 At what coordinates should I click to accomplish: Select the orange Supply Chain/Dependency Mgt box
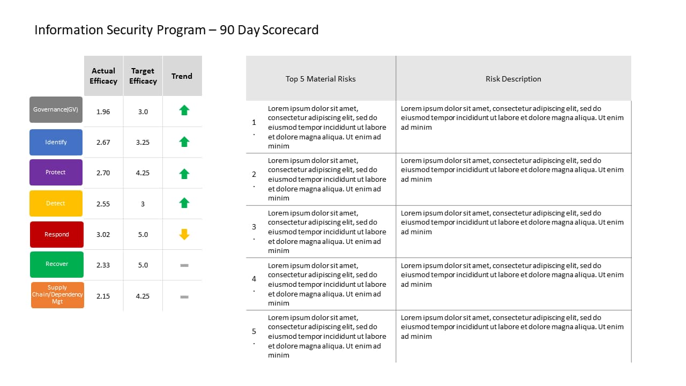click(x=57, y=295)
